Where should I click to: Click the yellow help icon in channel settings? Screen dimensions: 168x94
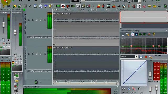click(154, 34)
